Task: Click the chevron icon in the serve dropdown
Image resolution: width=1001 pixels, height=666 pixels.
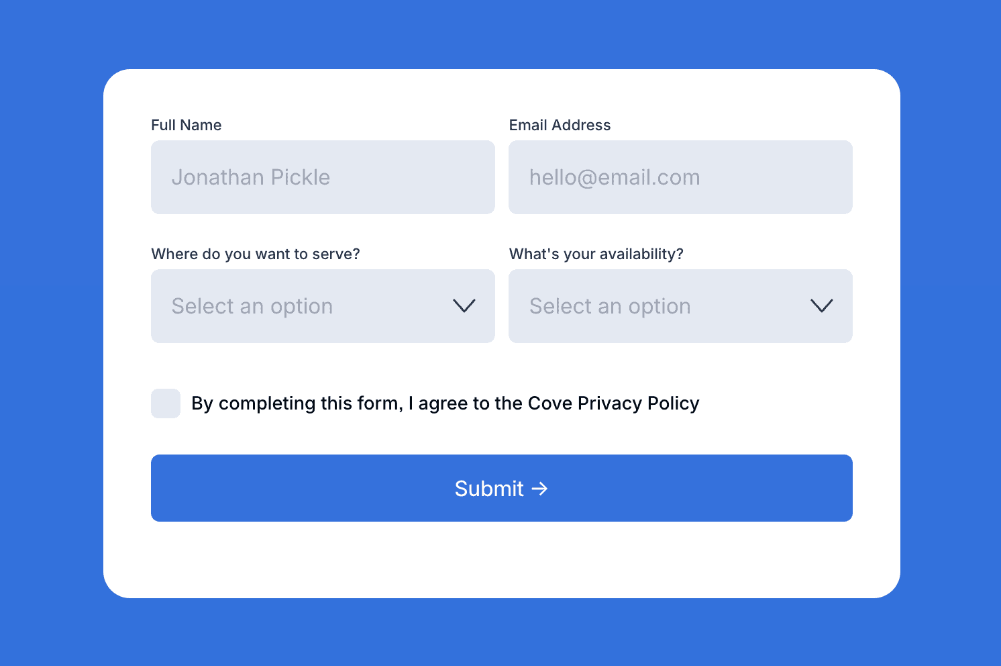Action: click(464, 306)
